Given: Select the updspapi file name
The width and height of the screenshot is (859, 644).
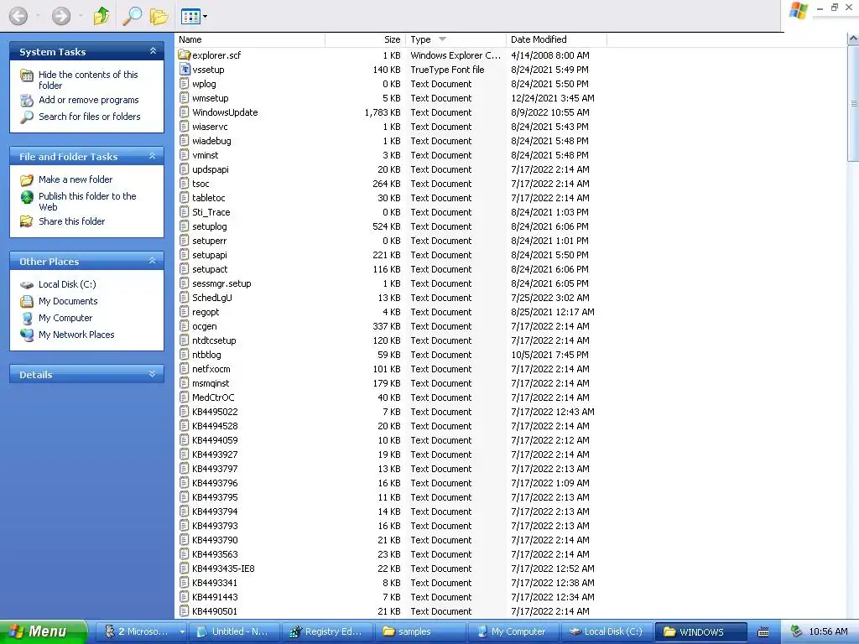Looking at the screenshot, I should tap(211, 169).
